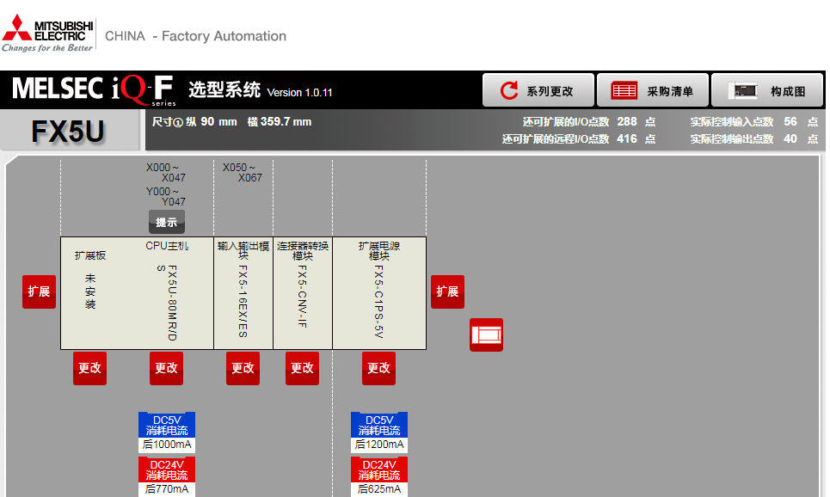
Task: Show the 提示 hint above CPU主机
Action: coord(166,222)
